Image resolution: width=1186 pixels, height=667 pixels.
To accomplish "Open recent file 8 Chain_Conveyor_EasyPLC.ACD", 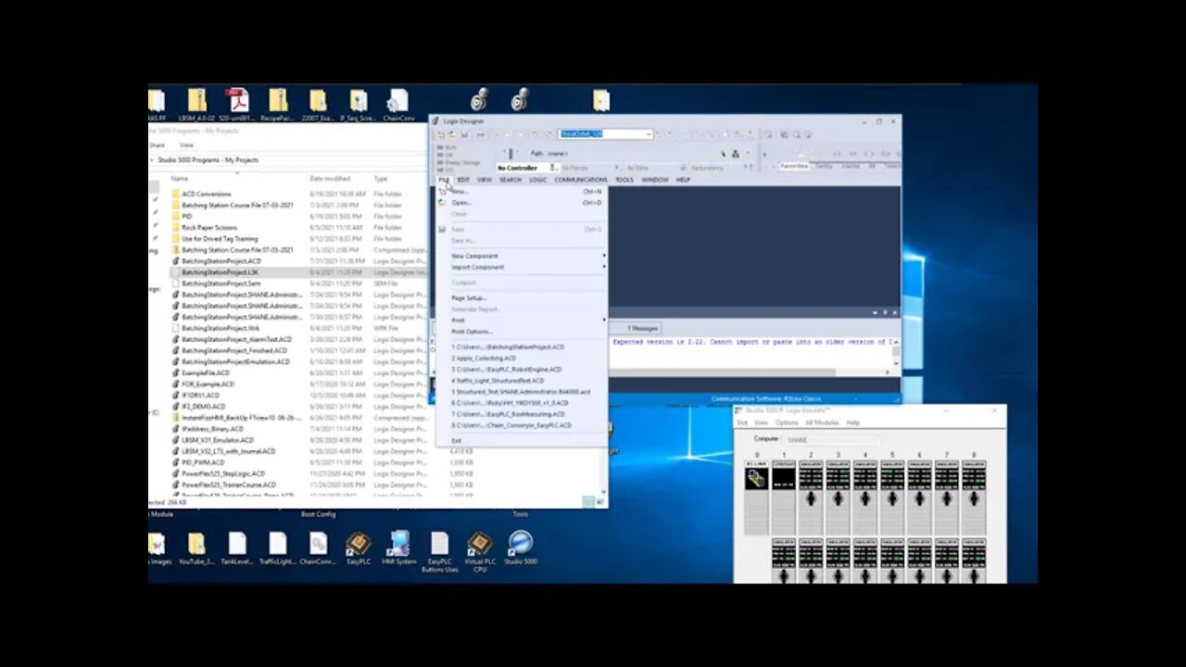I will coord(521,425).
